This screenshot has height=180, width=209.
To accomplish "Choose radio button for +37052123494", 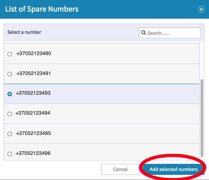I will [10, 114].
